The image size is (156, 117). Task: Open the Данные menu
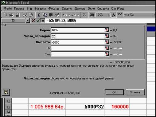click(x=80, y=9)
